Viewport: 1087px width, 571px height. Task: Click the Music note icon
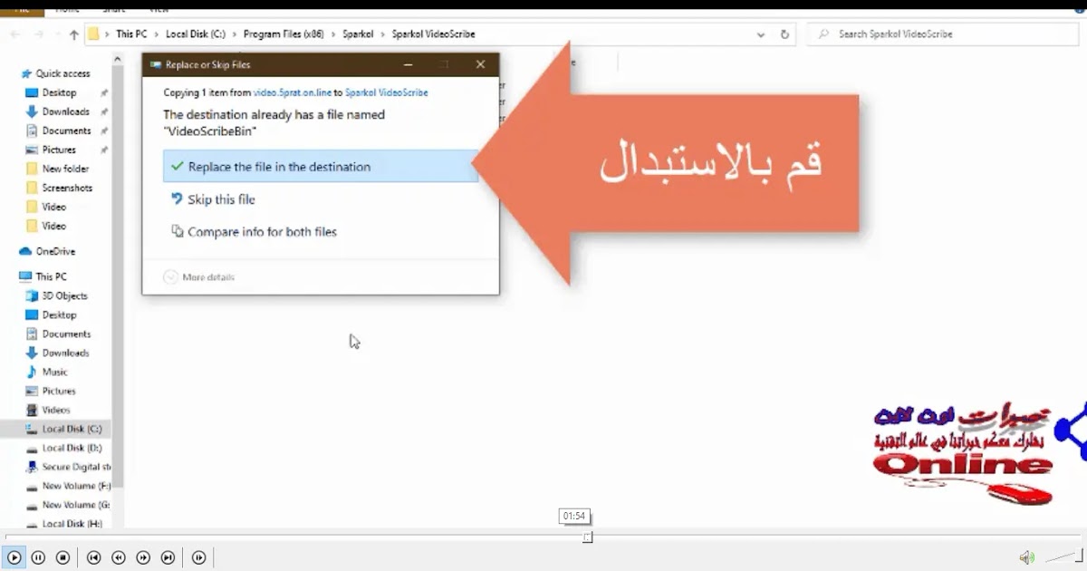pos(33,372)
